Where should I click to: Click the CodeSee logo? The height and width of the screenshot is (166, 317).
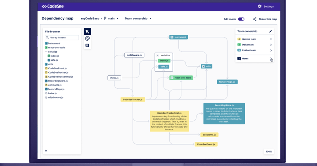pos(53,6)
